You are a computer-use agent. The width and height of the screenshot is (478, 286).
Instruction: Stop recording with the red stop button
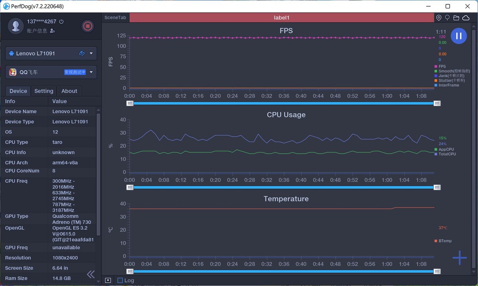88,26
